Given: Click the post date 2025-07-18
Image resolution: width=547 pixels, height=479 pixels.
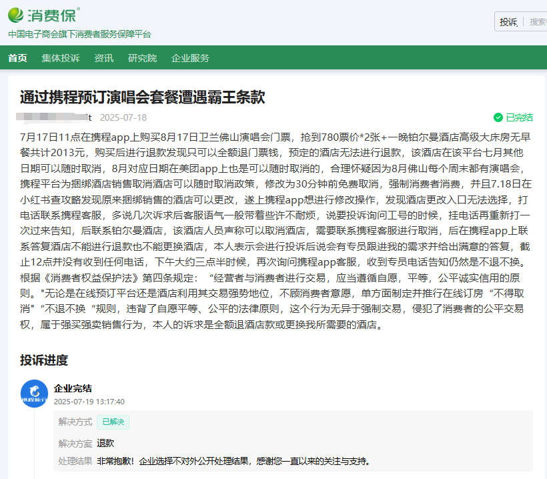Looking at the screenshot, I should tap(123, 117).
